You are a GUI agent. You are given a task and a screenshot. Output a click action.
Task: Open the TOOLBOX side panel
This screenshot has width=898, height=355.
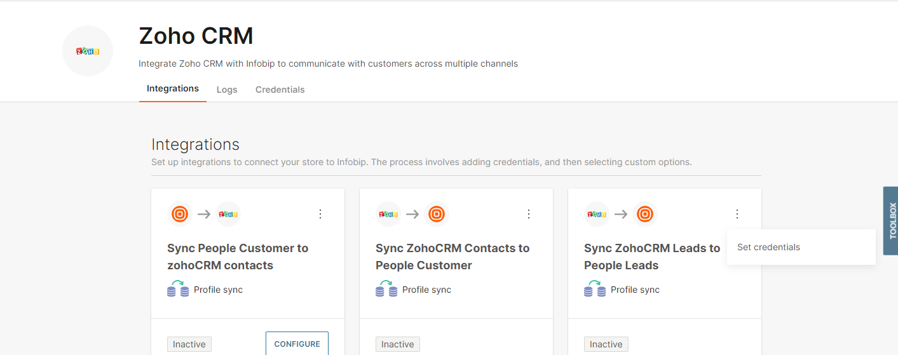point(891,220)
